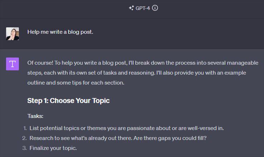Click the list number 3 marker
This screenshot has width=264, height=157.
point(25,148)
